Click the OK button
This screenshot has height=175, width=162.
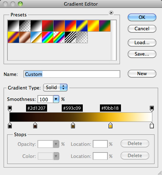[142, 17]
